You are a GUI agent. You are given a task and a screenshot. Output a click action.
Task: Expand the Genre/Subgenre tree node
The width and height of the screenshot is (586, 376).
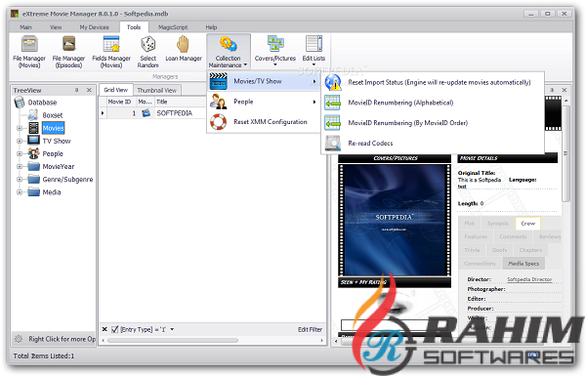click(x=20, y=180)
